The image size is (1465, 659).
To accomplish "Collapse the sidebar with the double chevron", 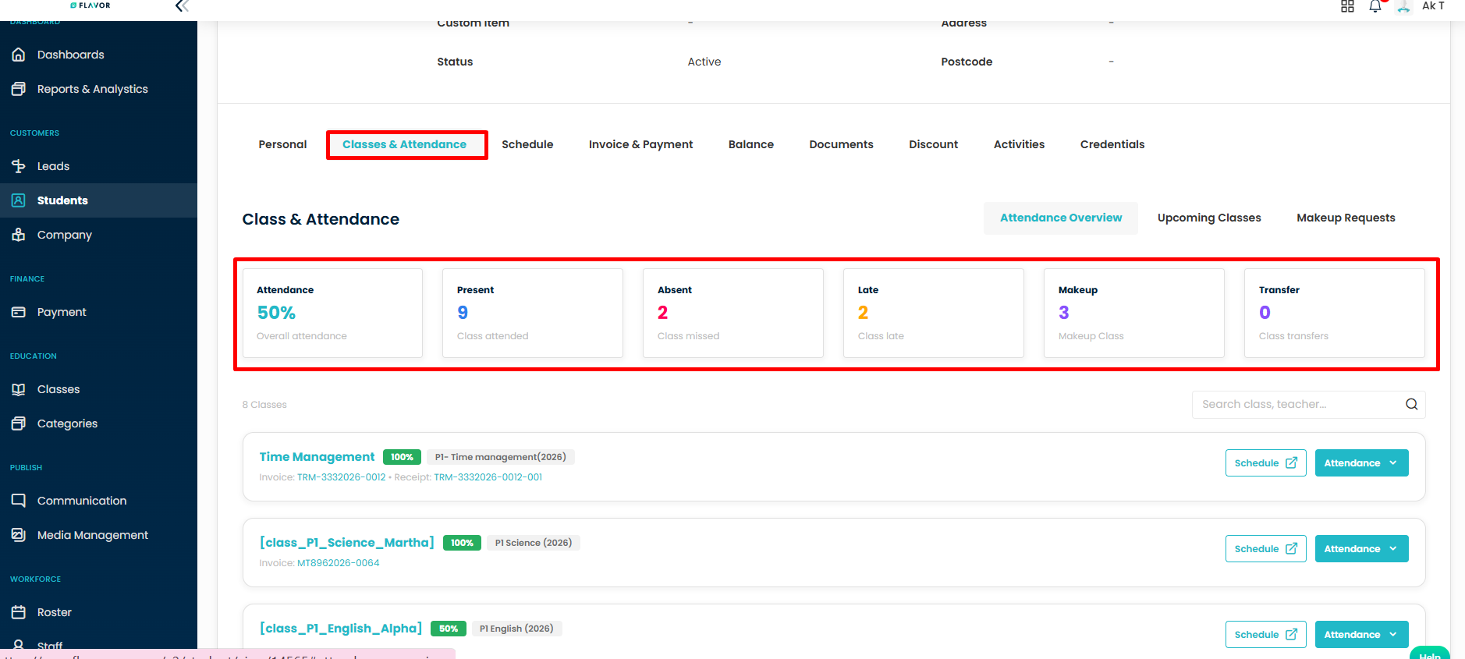I will coord(182,6).
